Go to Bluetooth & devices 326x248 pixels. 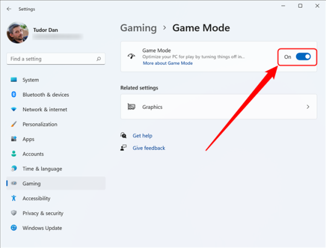pyautogui.click(x=56, y=94)
